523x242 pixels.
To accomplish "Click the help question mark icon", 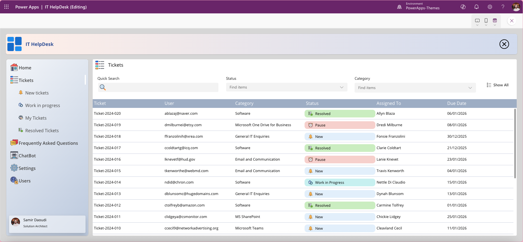I will 503,7.
